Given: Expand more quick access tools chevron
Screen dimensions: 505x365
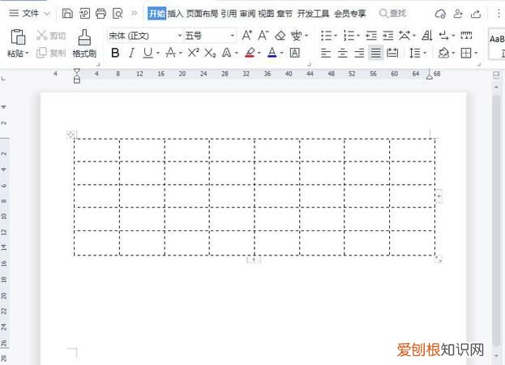Looking at the screenshot, I should point(134,13).
